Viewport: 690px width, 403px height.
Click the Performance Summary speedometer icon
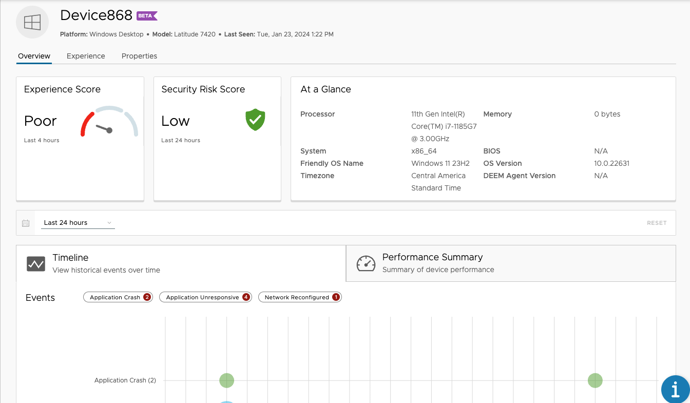tap(366, 263)
